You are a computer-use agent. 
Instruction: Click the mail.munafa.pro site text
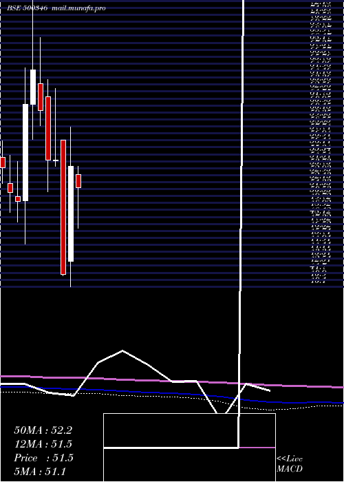(79, 8)
